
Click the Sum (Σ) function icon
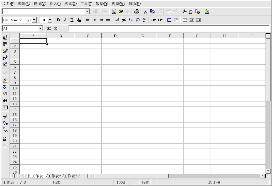(x=56, y=29)
